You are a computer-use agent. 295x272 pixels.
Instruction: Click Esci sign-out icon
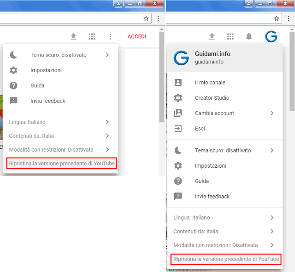(178, 129)
